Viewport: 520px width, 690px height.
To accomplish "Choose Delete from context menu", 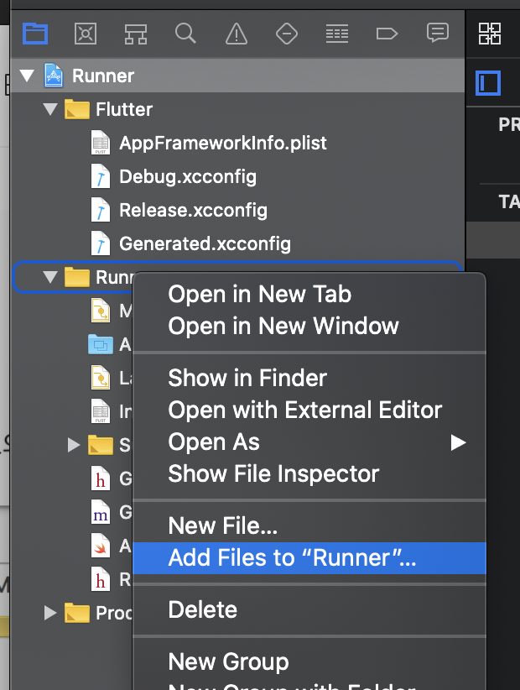I will (x=309, y=610).
